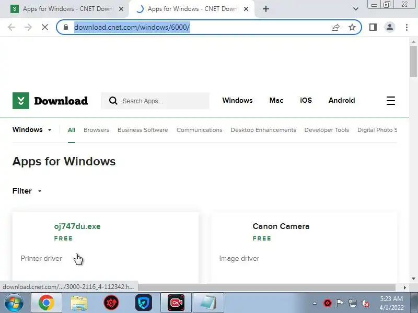Click the Image driver description text
418x313 pixels.
point(239,258)
